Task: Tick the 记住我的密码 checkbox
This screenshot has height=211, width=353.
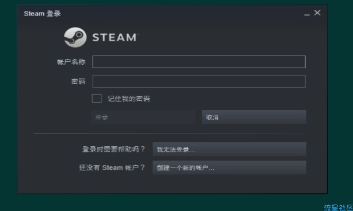Action: (x=97, y=99)
